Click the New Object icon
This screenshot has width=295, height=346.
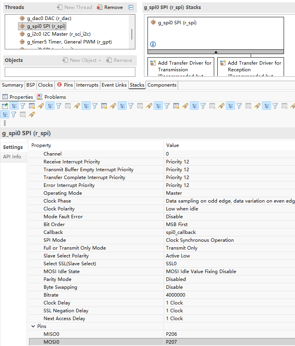(65, 60)
